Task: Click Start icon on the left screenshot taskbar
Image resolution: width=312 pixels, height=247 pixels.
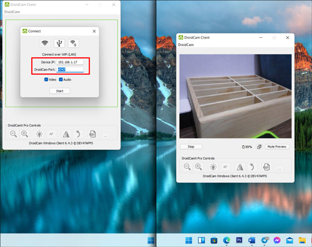Action: (151, 240)
